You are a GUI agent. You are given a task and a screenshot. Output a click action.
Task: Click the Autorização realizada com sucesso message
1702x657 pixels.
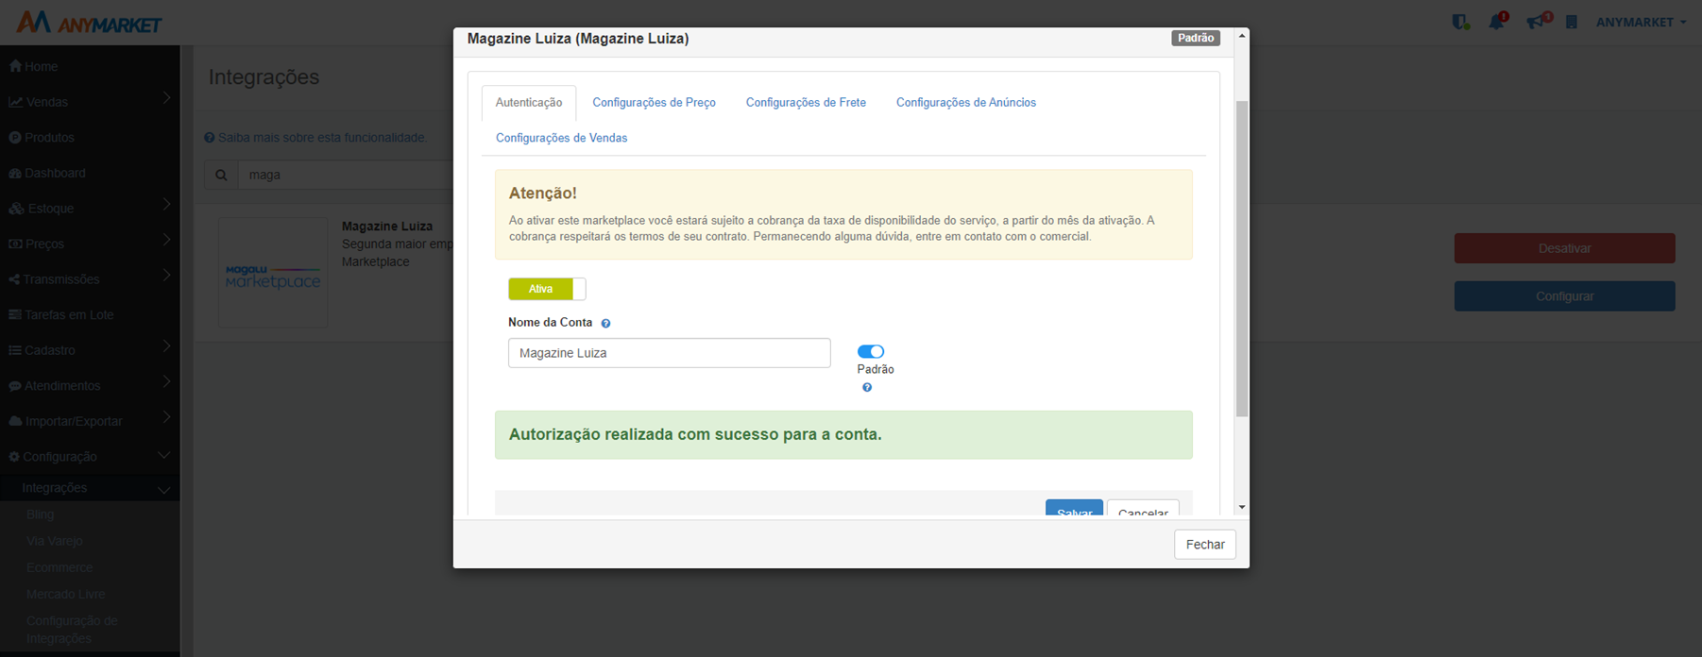coord(695,435)
